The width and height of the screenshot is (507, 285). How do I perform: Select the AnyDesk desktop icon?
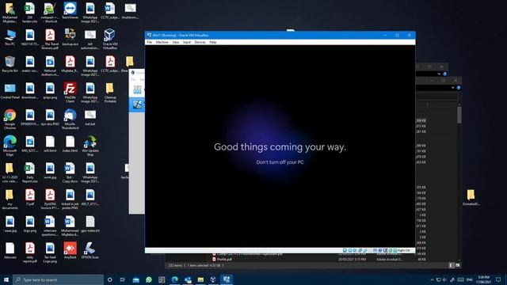(71, 250)
